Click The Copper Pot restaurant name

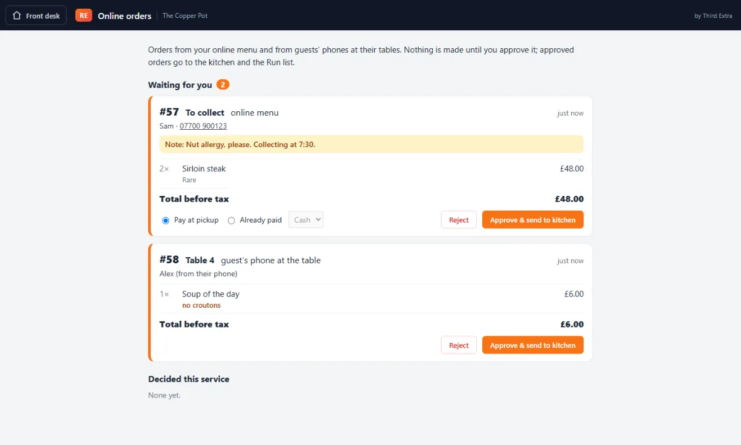(x=185, y=15)
